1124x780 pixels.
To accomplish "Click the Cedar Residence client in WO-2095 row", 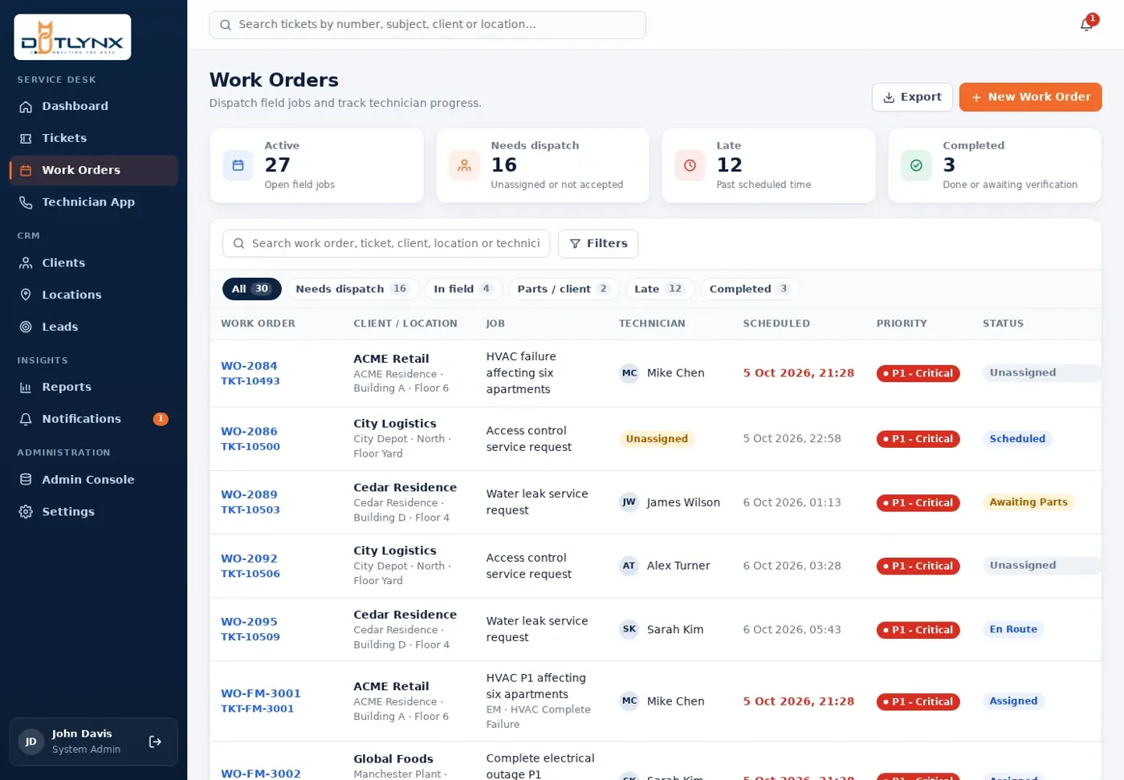I will point(405,615).
